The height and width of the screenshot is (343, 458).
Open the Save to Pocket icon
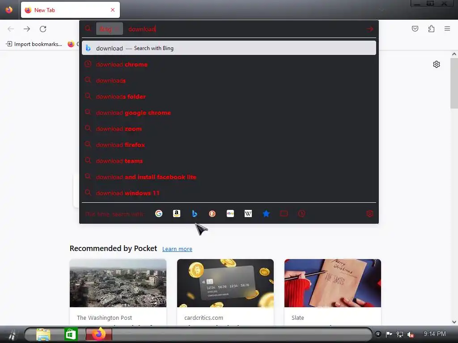click(x=415, y=29)
